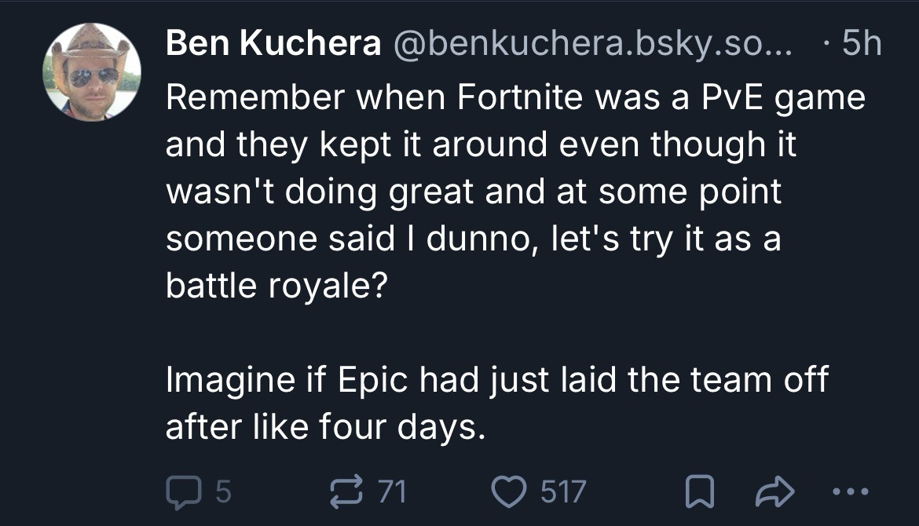The width and height of the screenshot is (919, 526).
Task: Click the reply count of 5
Action: 222,492
